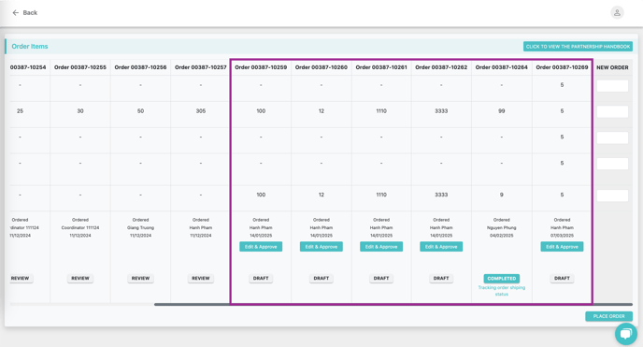Click the Order Items section title
Image resolution: width=643 pixels, height=347 pixels.
tap(30, 47)
